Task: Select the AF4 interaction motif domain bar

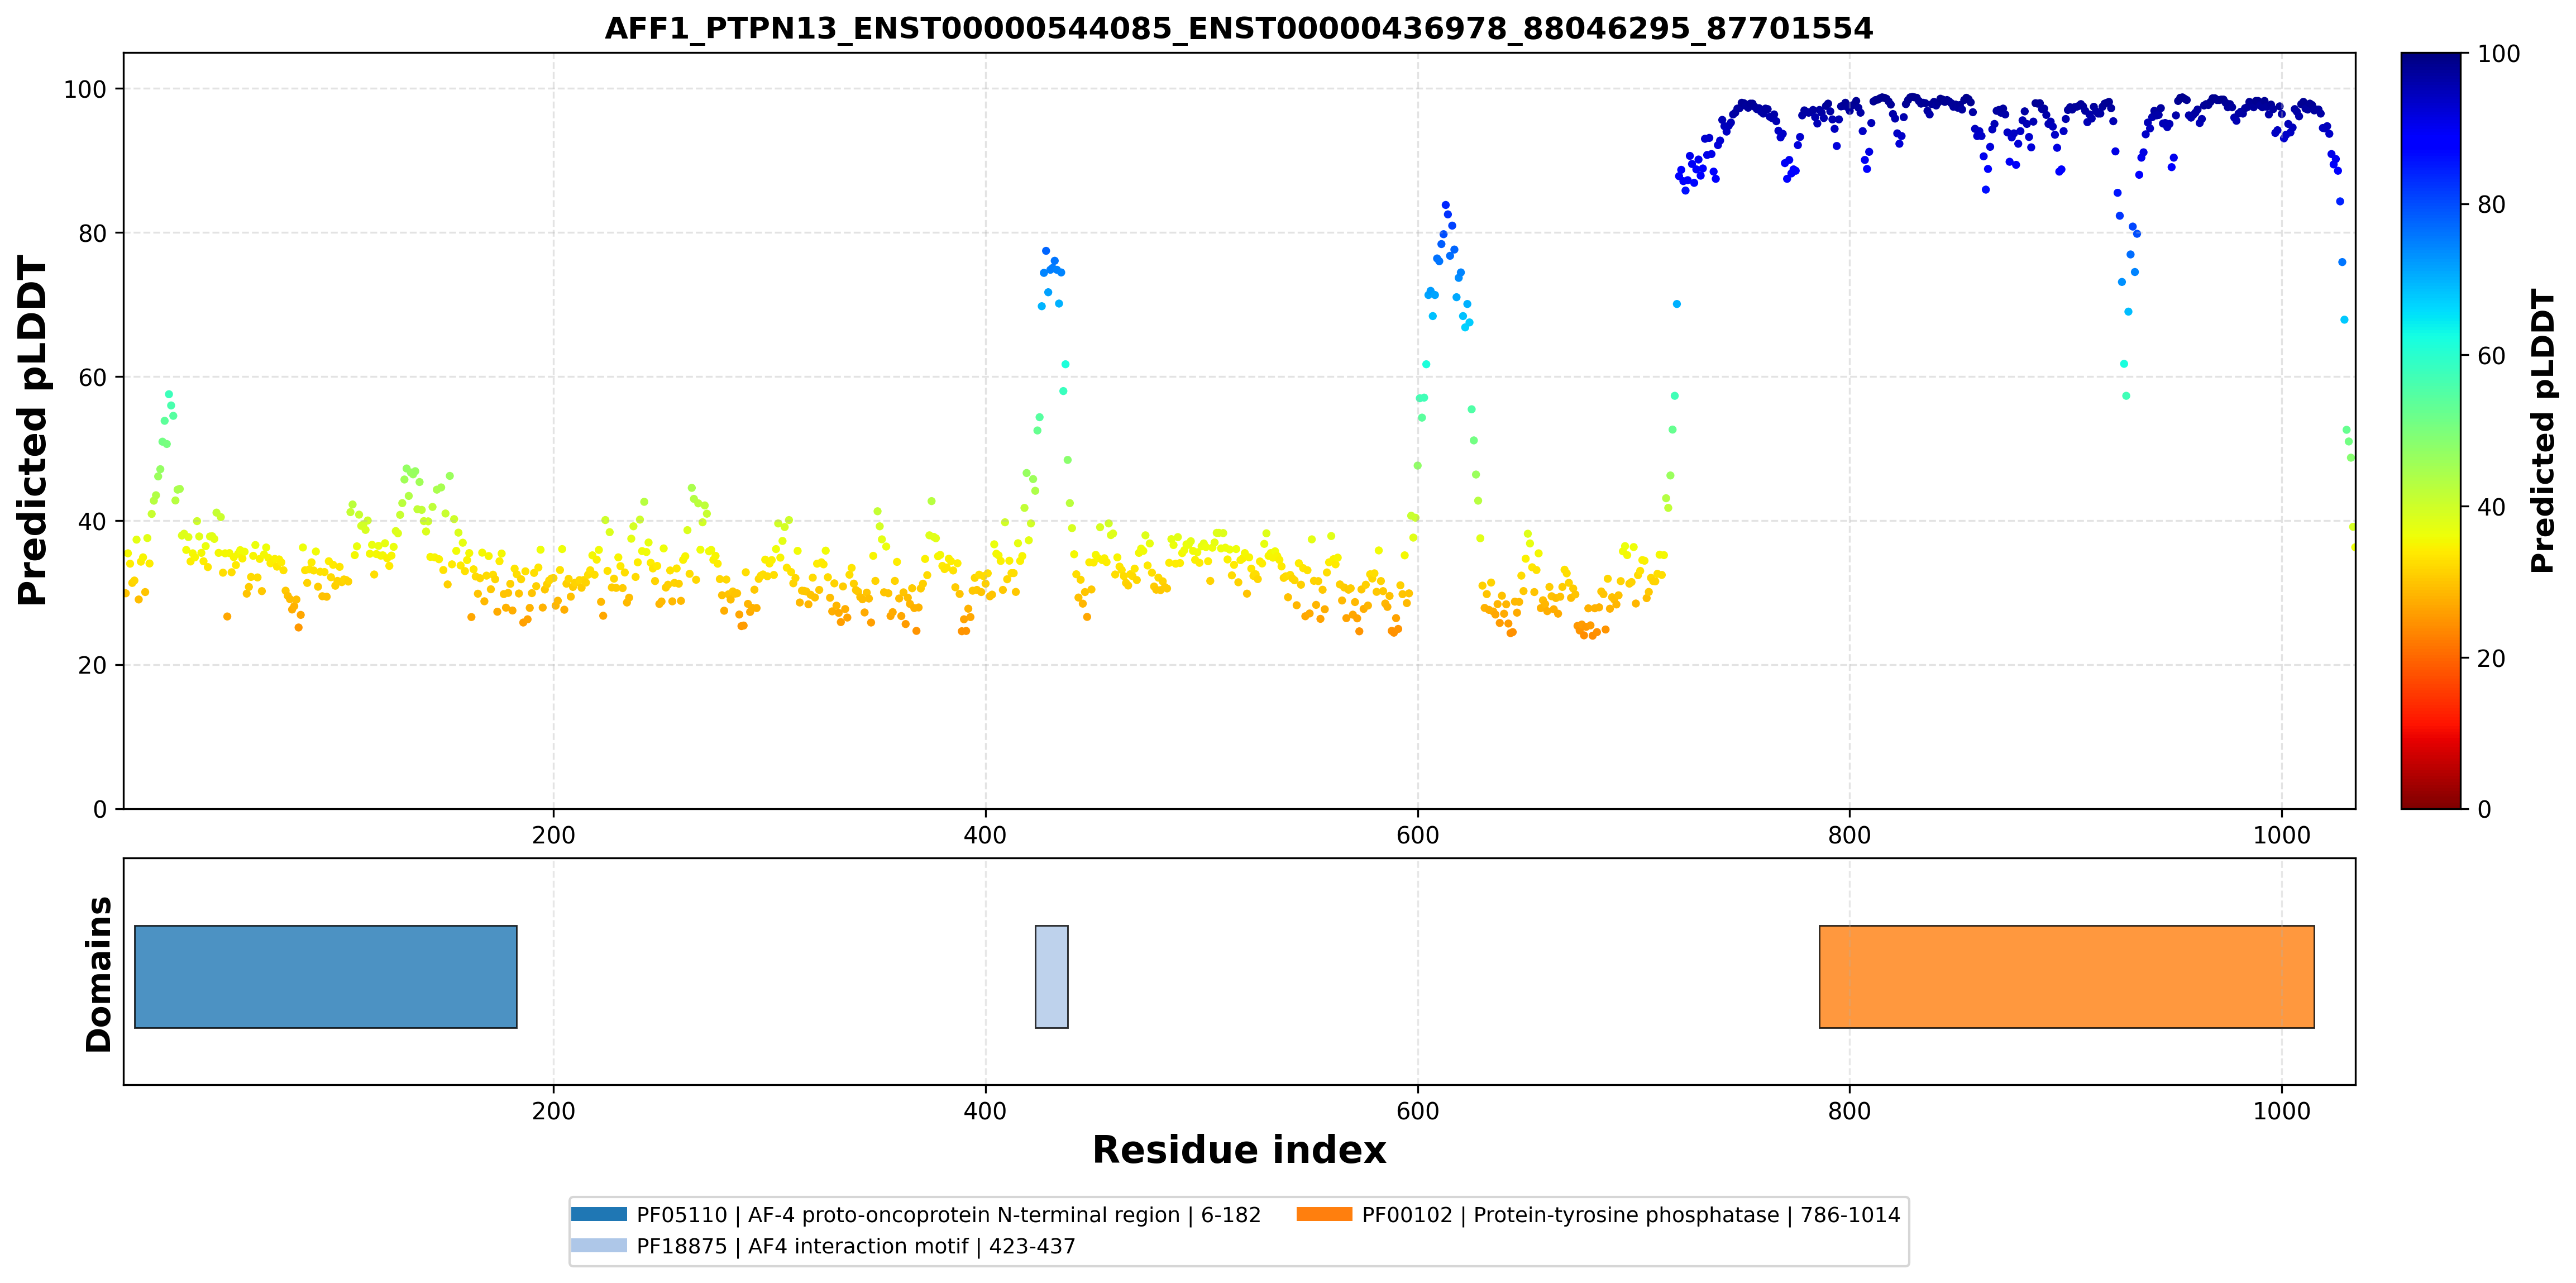Action: pyautogui.click(x=1051, y=977)
